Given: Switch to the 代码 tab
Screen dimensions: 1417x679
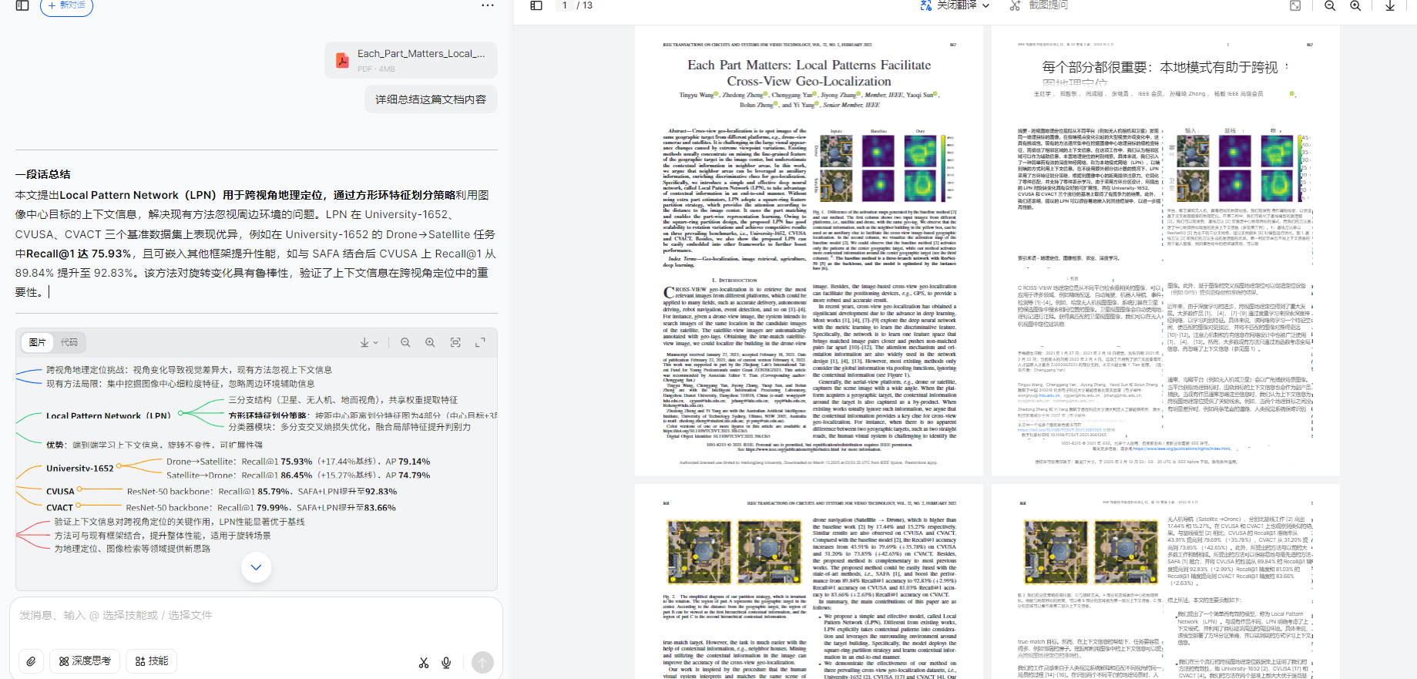Looking at the screenshot, I should (69, 342).
